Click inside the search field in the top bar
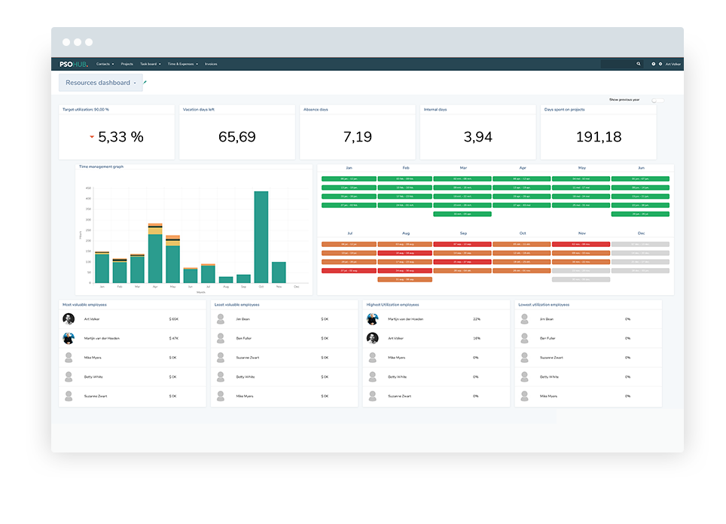This screenshot has width=726, height=524. click(618, 64)
